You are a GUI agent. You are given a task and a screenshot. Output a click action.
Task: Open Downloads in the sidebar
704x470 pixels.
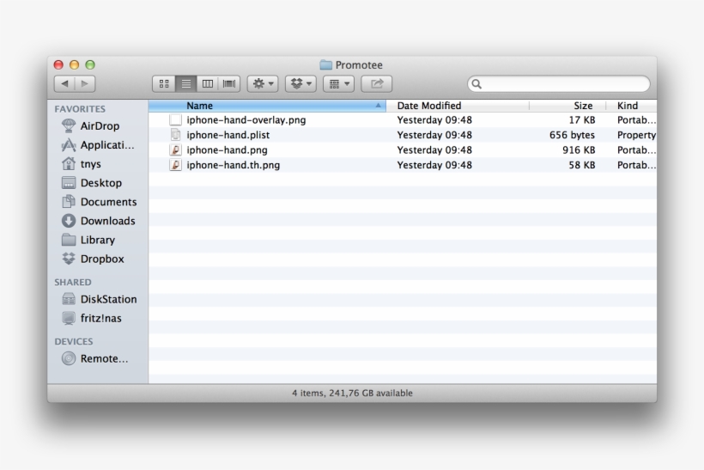(x=98, y=221)
